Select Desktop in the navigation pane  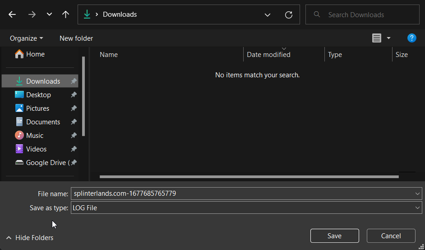tap(40, 94)
